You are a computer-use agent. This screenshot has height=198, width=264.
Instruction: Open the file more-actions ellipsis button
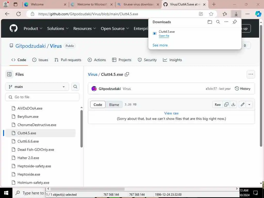(251, 74)
